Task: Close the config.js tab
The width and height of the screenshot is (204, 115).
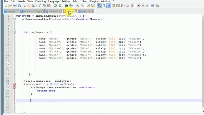Action: (x=17, y=11)
